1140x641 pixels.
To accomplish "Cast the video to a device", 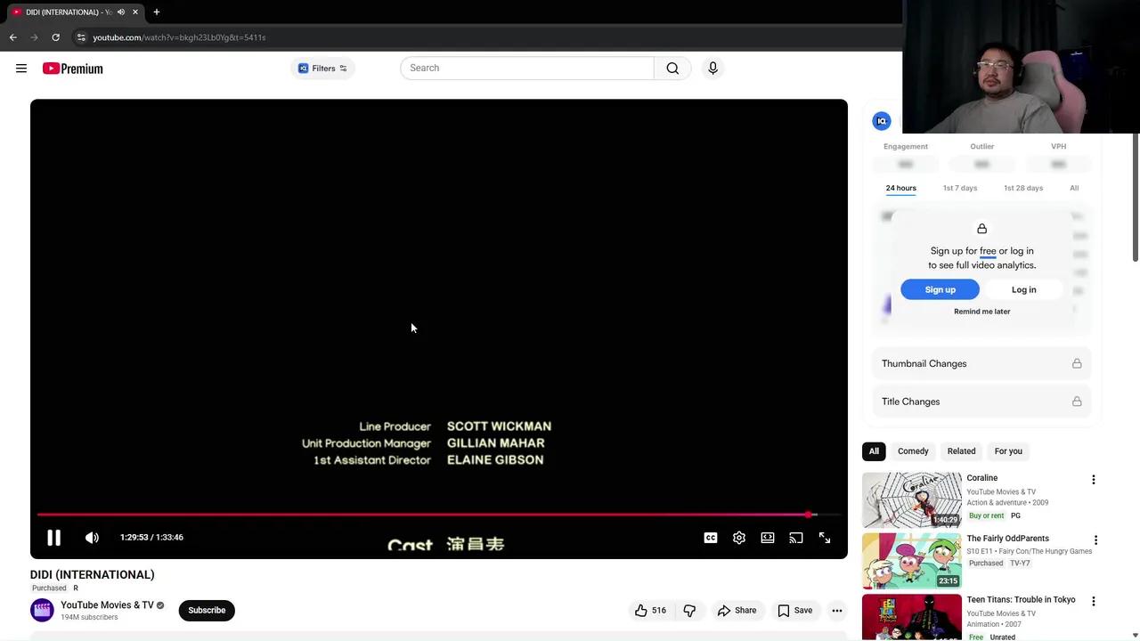I will click(795, 537).
